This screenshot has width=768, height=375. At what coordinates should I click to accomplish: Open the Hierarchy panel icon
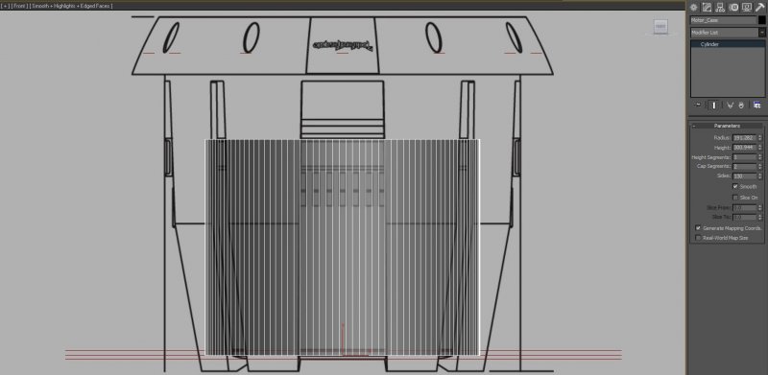click(x=720, y=7)
